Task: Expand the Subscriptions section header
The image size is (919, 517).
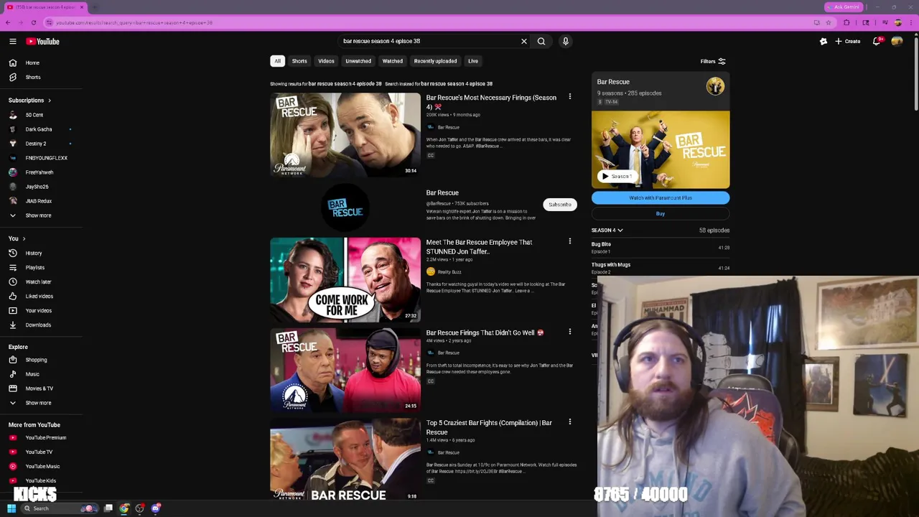Action: click(29, 101)
